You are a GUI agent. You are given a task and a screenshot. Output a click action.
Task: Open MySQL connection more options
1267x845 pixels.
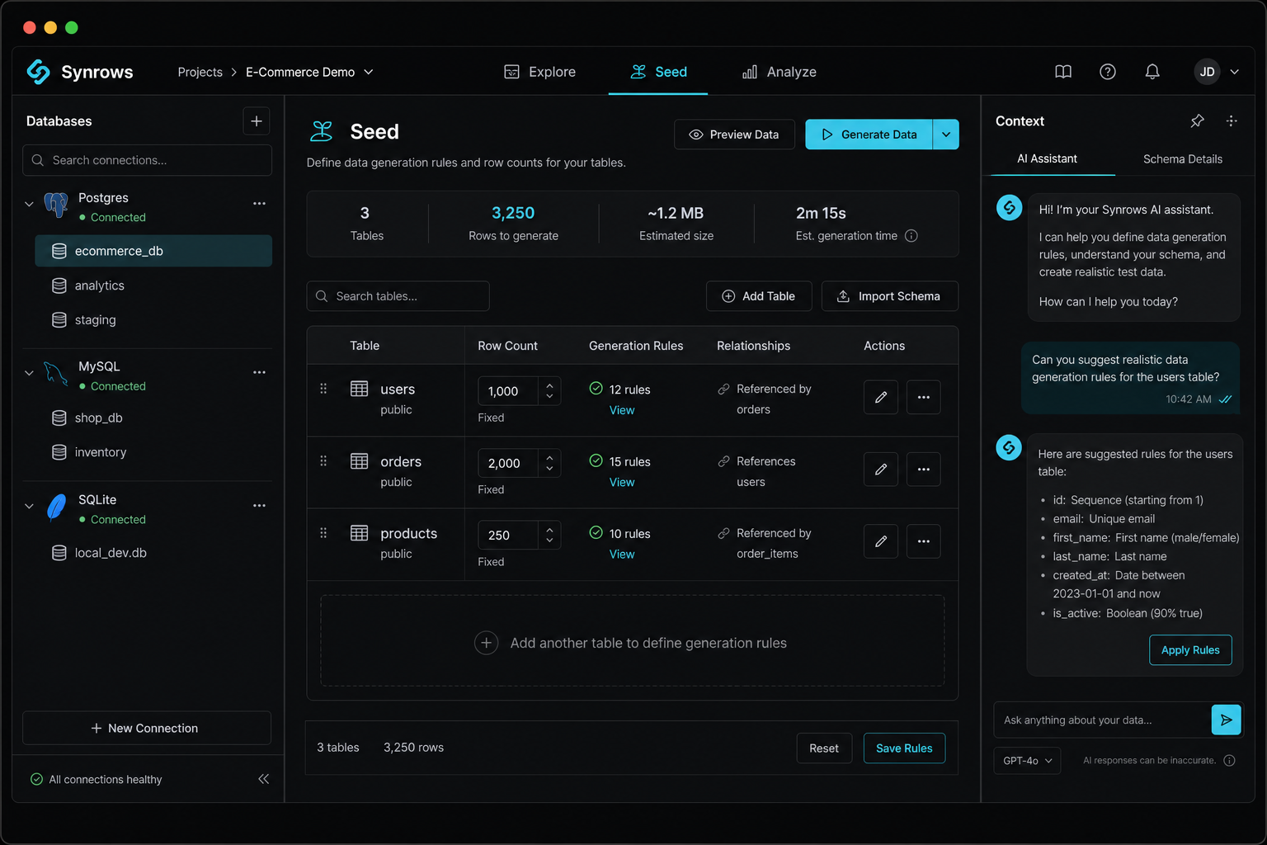point(259,372)
